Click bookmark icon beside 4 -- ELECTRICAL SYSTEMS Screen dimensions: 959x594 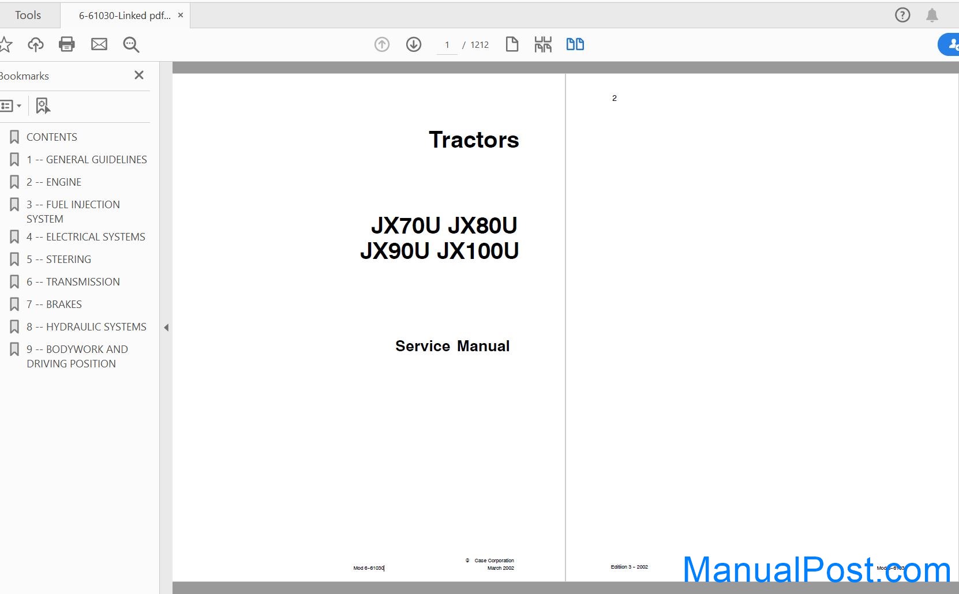pyautogui.click(x=14, y=237)
